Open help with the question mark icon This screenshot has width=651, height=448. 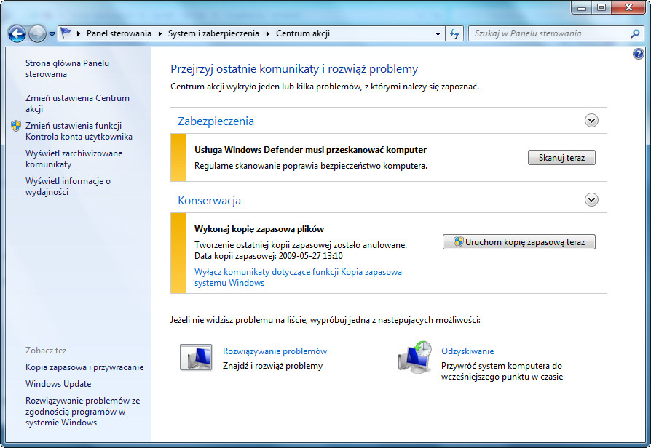[x=638, y=54]
